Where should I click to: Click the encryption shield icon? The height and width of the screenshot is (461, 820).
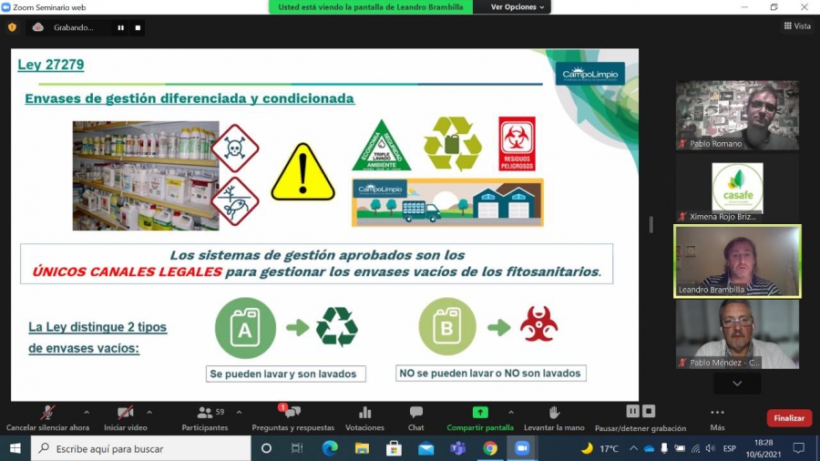pos(12,27)
